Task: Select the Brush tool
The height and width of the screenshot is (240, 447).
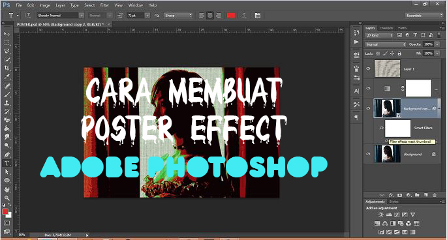Action: tap(7, 95)
